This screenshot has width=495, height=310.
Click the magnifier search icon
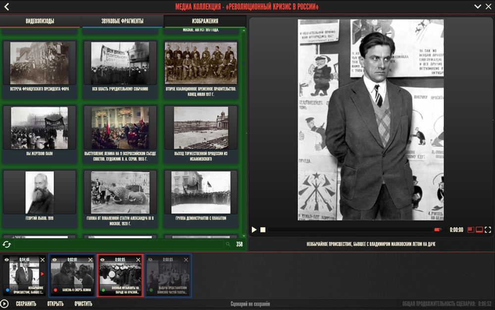click(228, 244)
